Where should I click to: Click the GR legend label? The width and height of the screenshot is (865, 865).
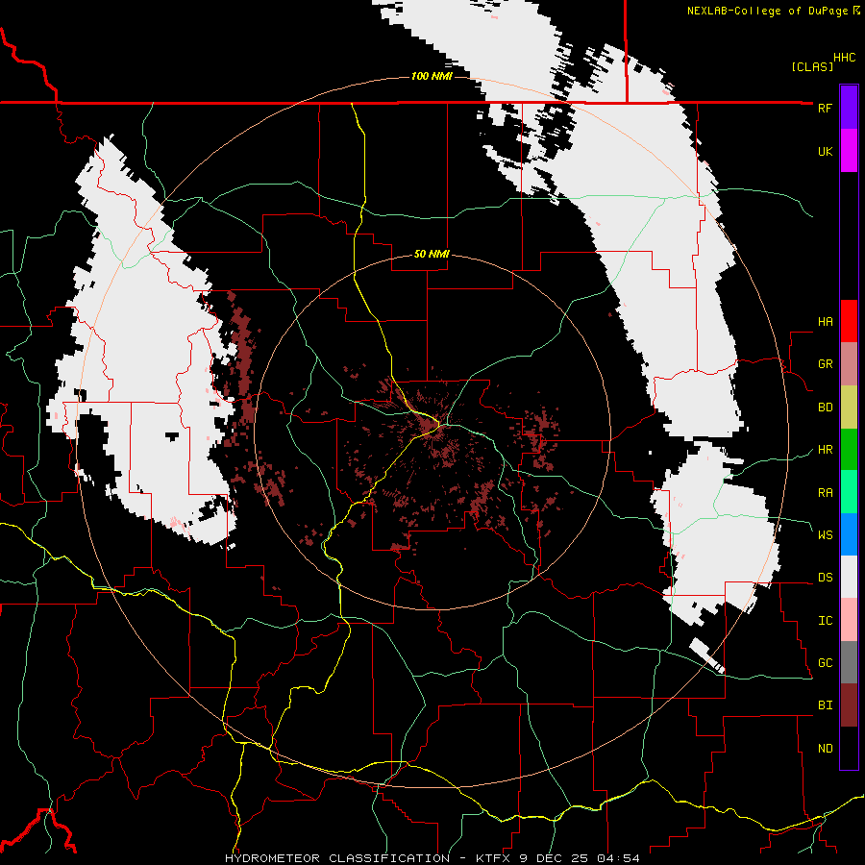825,364
